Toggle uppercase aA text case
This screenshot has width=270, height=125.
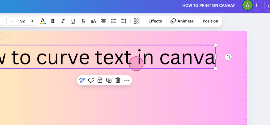click(x=93, y=21)
